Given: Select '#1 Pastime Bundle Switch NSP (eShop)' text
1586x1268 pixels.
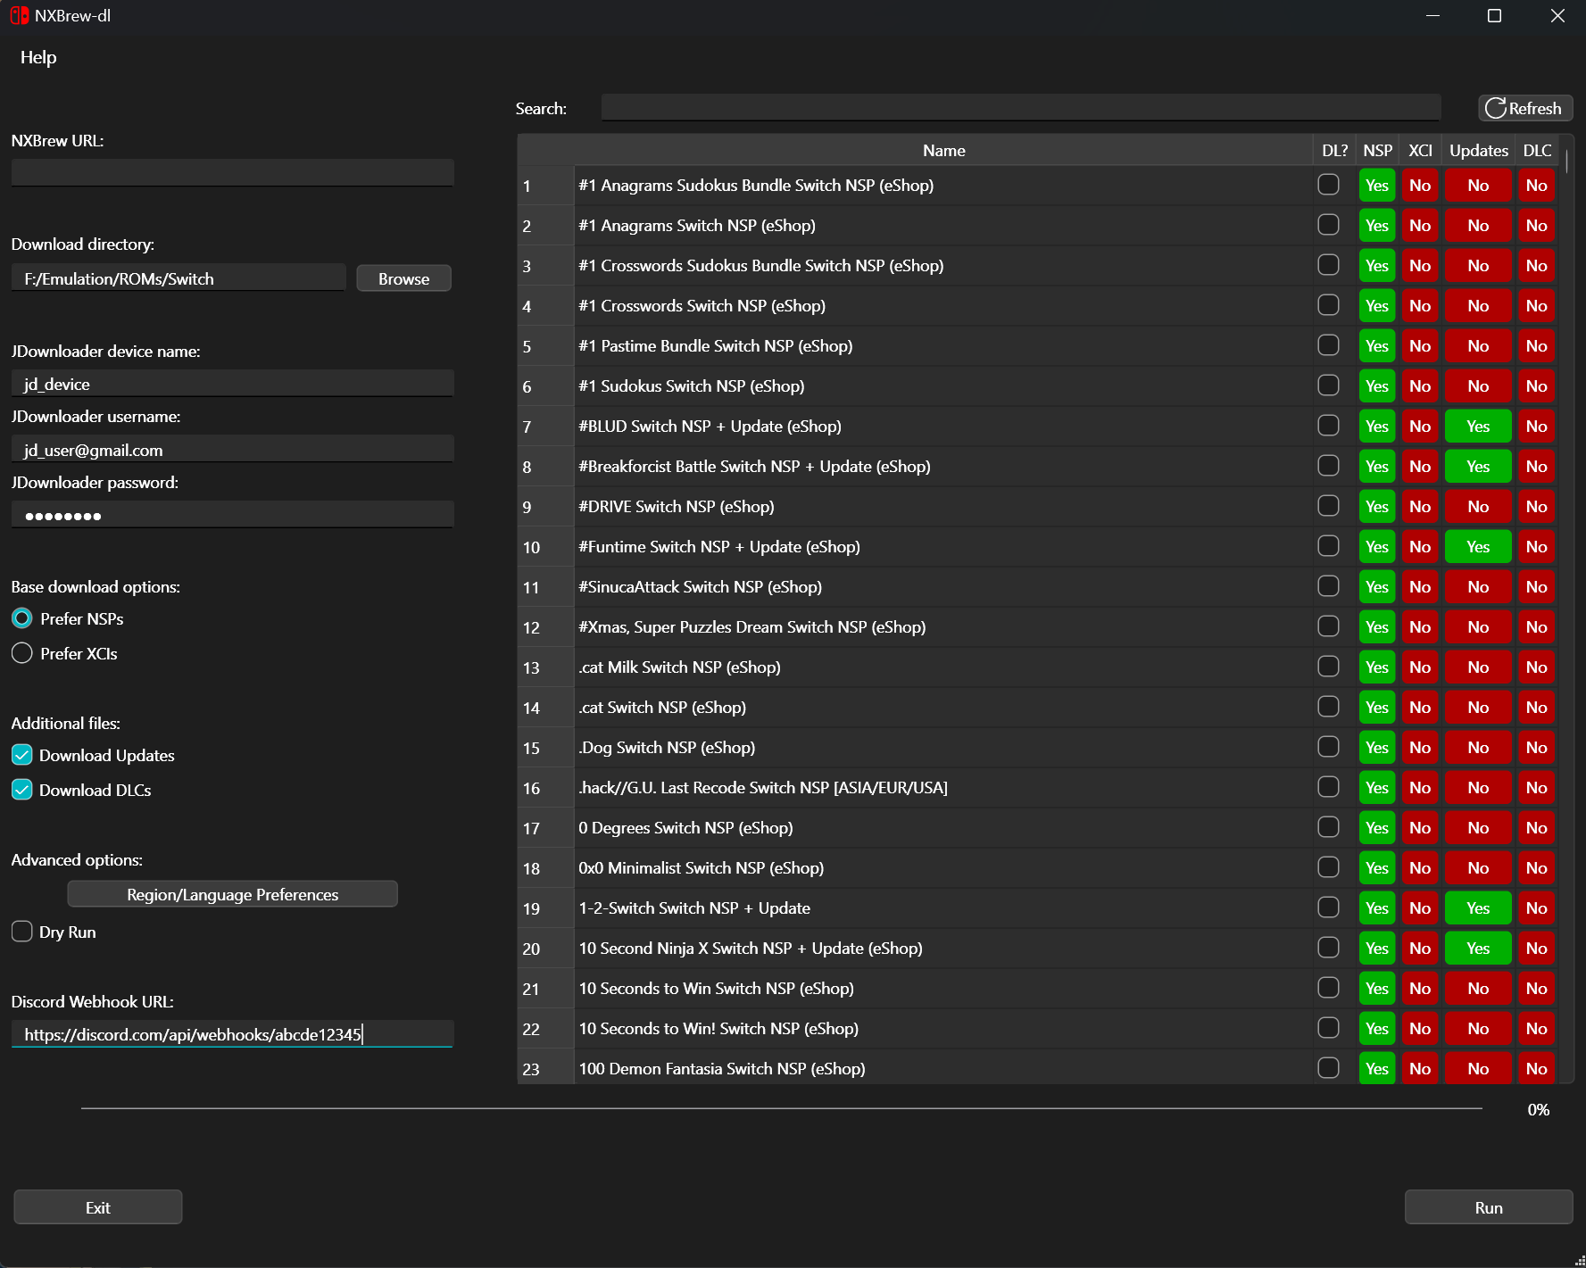Looking at the screenshot, I should pyautogui.click(x=715, y=346).
